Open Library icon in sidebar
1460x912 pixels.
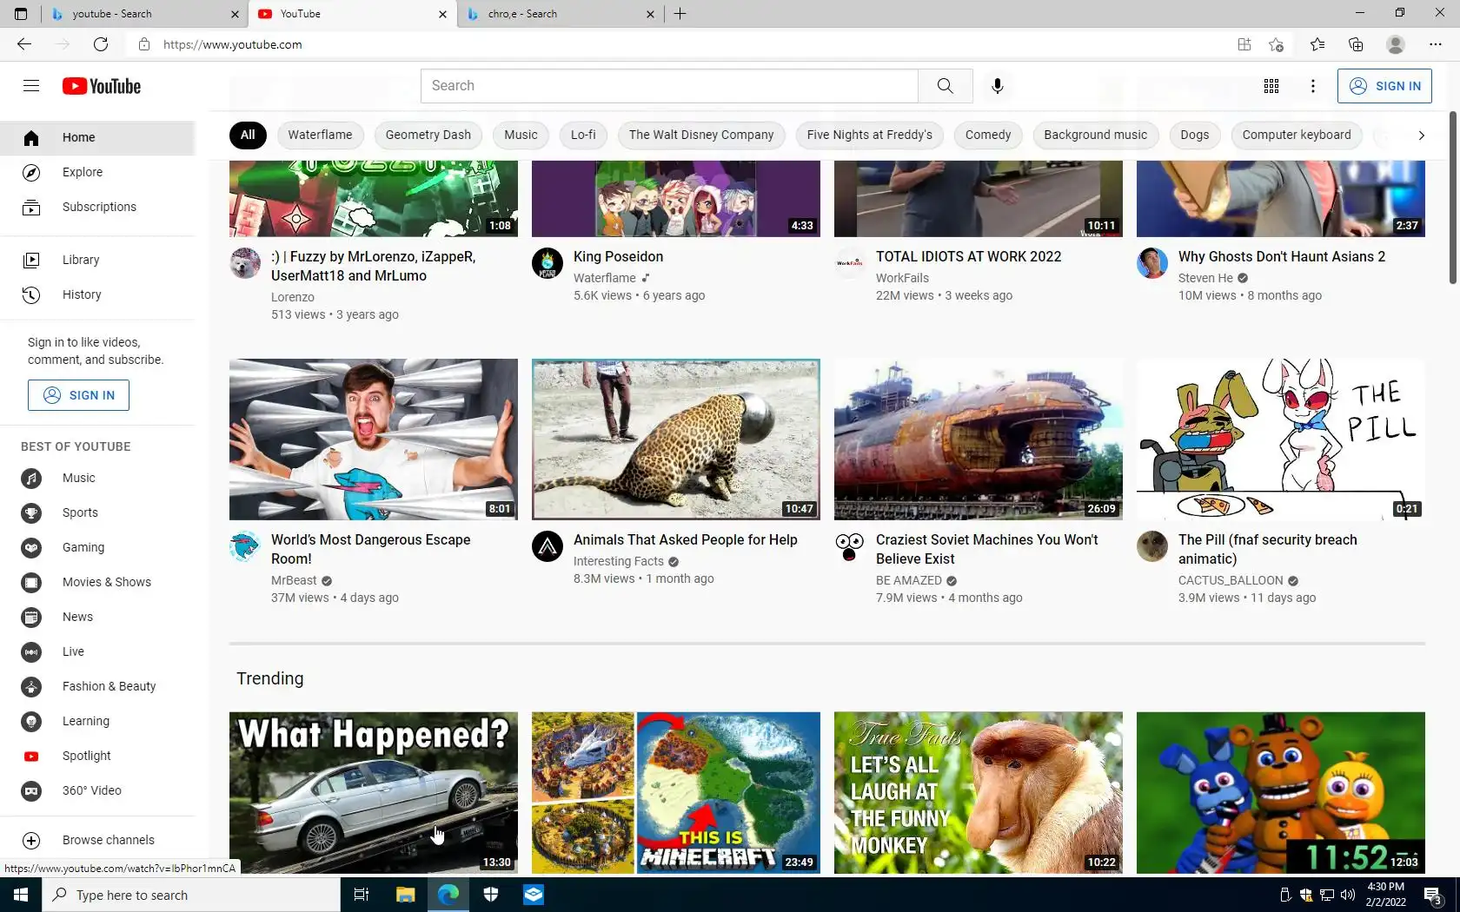[x=31, y=260]
